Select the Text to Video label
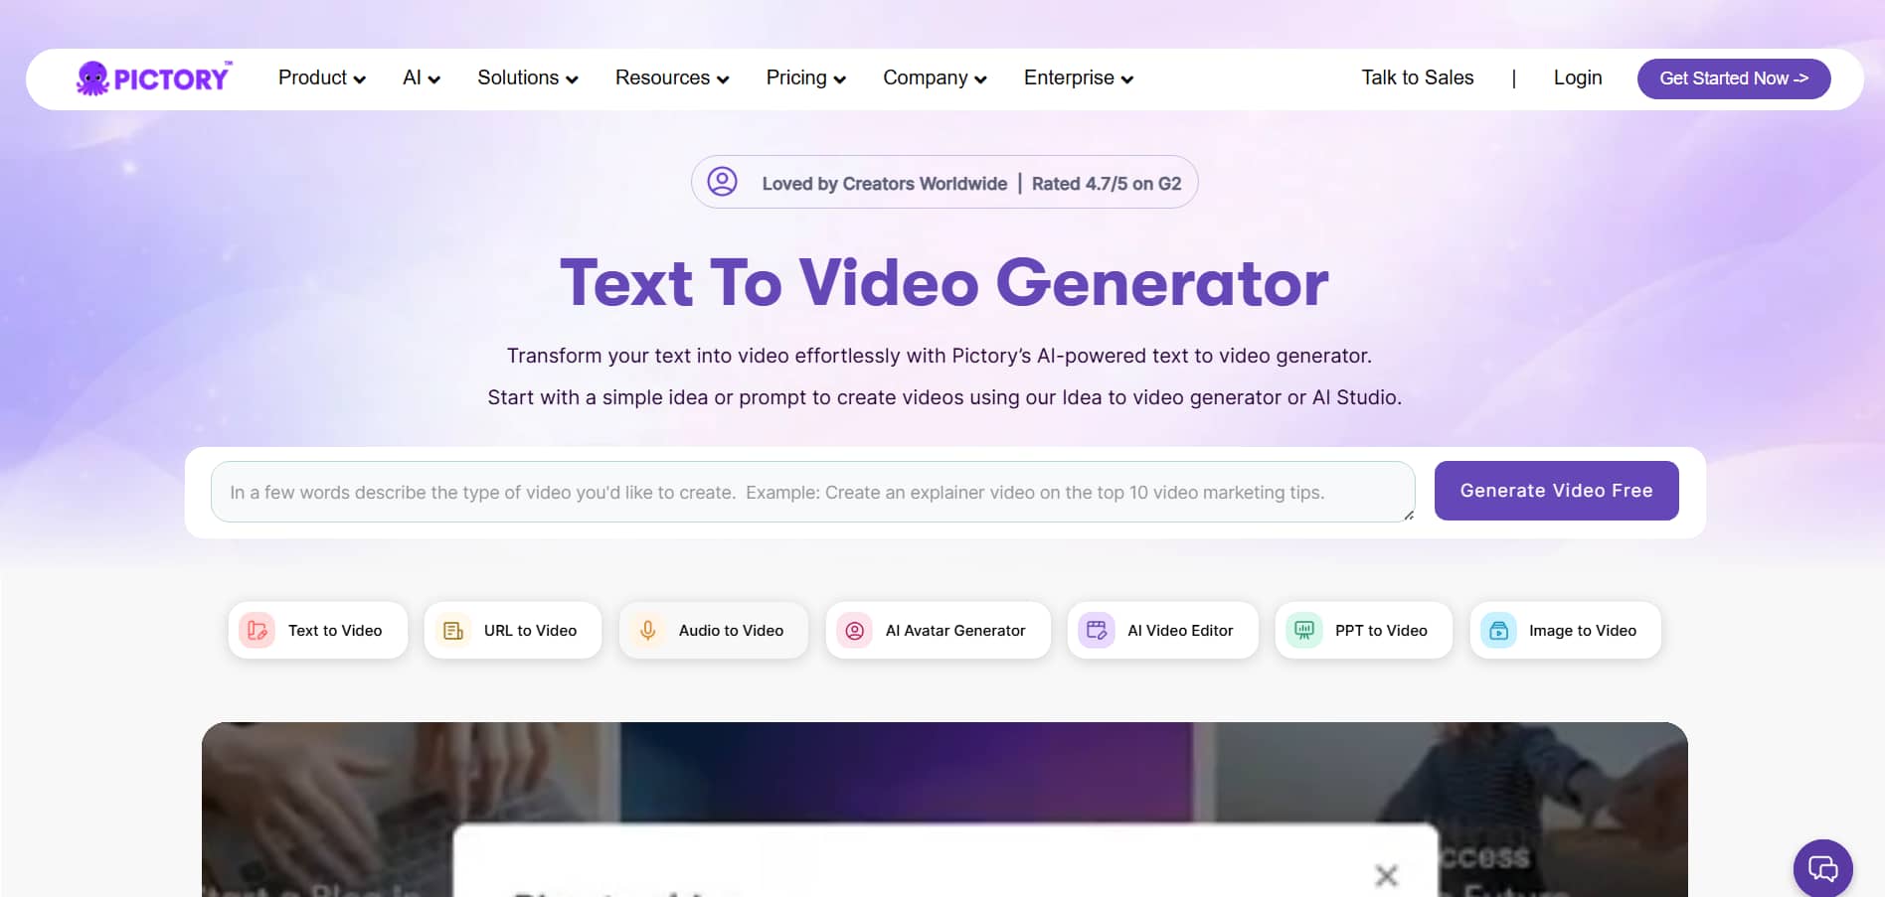Image resolution: width=1885 pixels, height=897 pixels. click(x=335, y=631)
